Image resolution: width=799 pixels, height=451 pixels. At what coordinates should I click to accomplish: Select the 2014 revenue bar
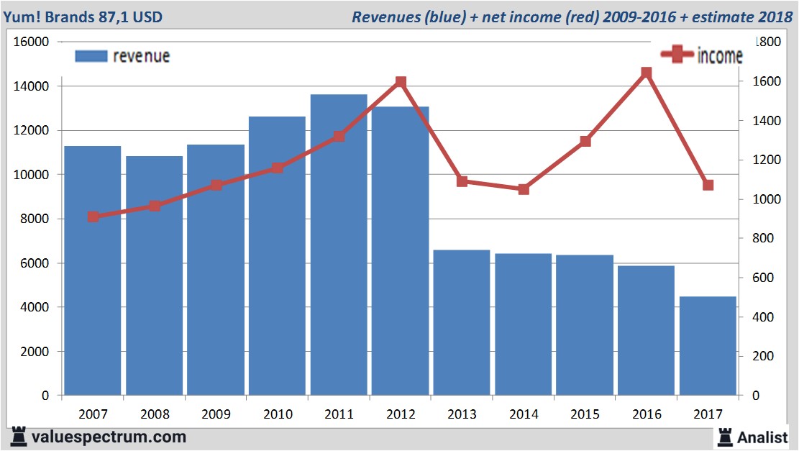point(524,324)
